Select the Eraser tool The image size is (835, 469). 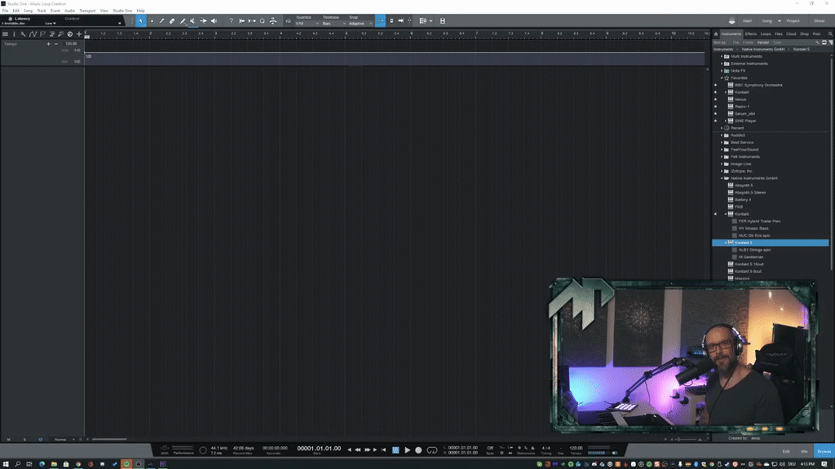point(171,20)
